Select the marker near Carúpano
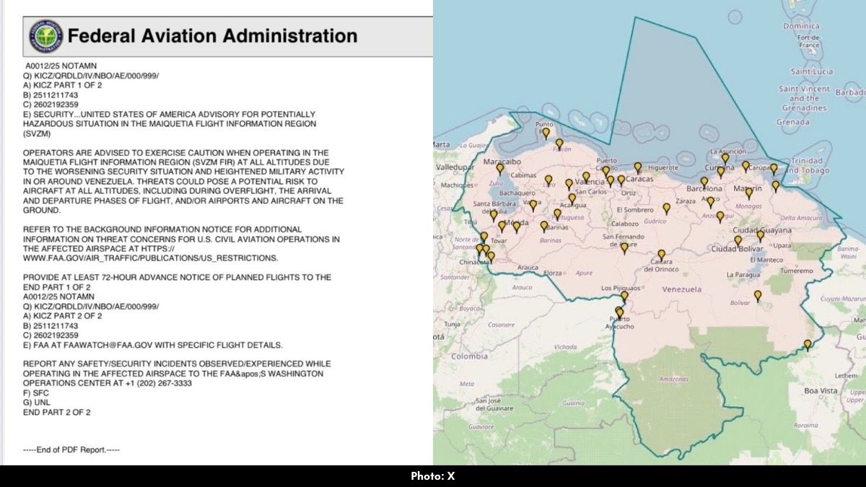 (x=744, y=164)
